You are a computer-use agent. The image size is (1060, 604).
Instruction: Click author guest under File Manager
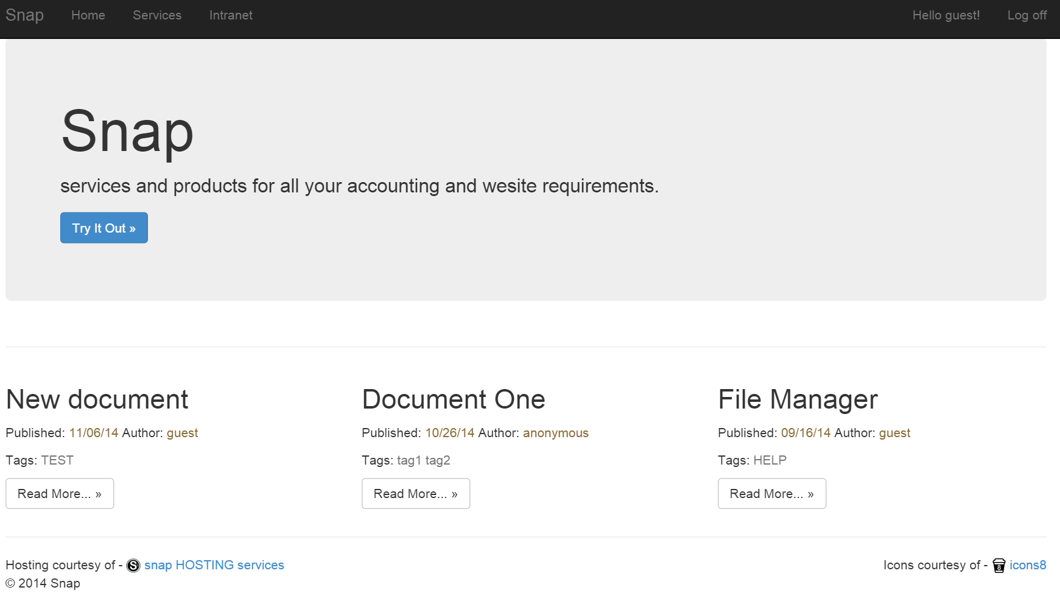coord(895,433)
